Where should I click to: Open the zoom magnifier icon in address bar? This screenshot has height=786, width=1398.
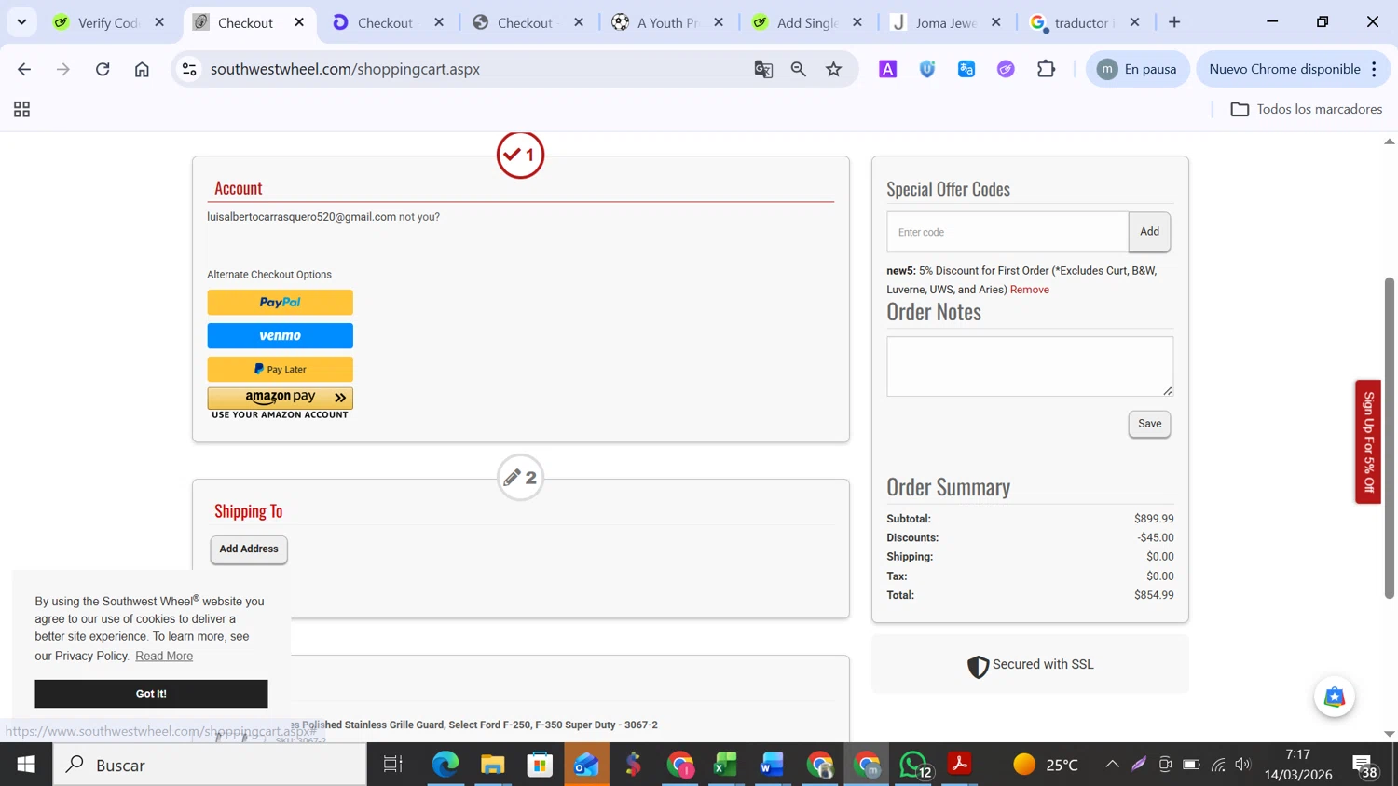[799, 69]
